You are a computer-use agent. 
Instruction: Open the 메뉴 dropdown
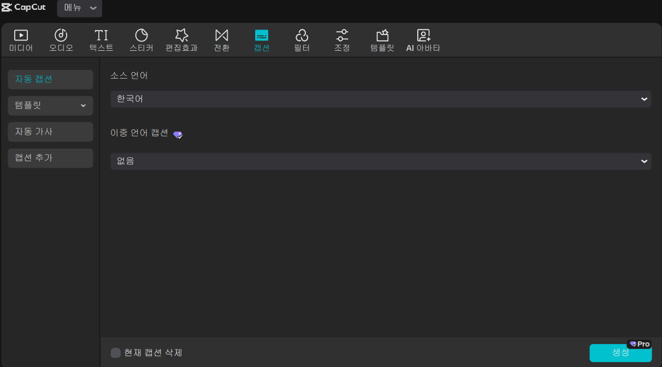[79, 8]
